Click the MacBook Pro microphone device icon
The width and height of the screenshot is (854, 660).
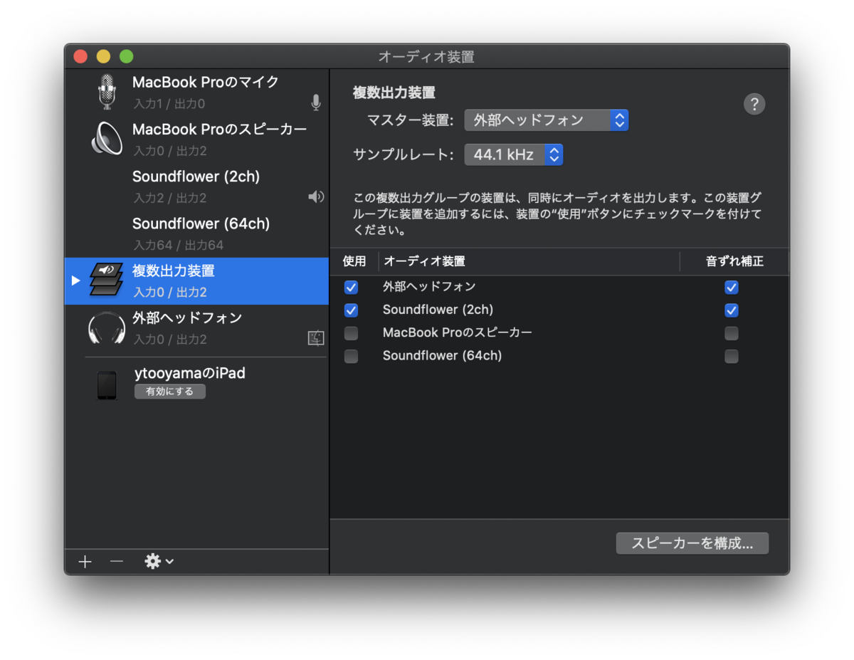tap(107, 91)
